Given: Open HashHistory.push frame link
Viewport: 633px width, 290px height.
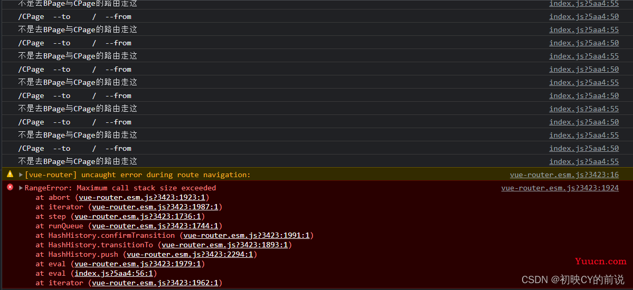Looking at the screenshot, I should pos(190,255).
